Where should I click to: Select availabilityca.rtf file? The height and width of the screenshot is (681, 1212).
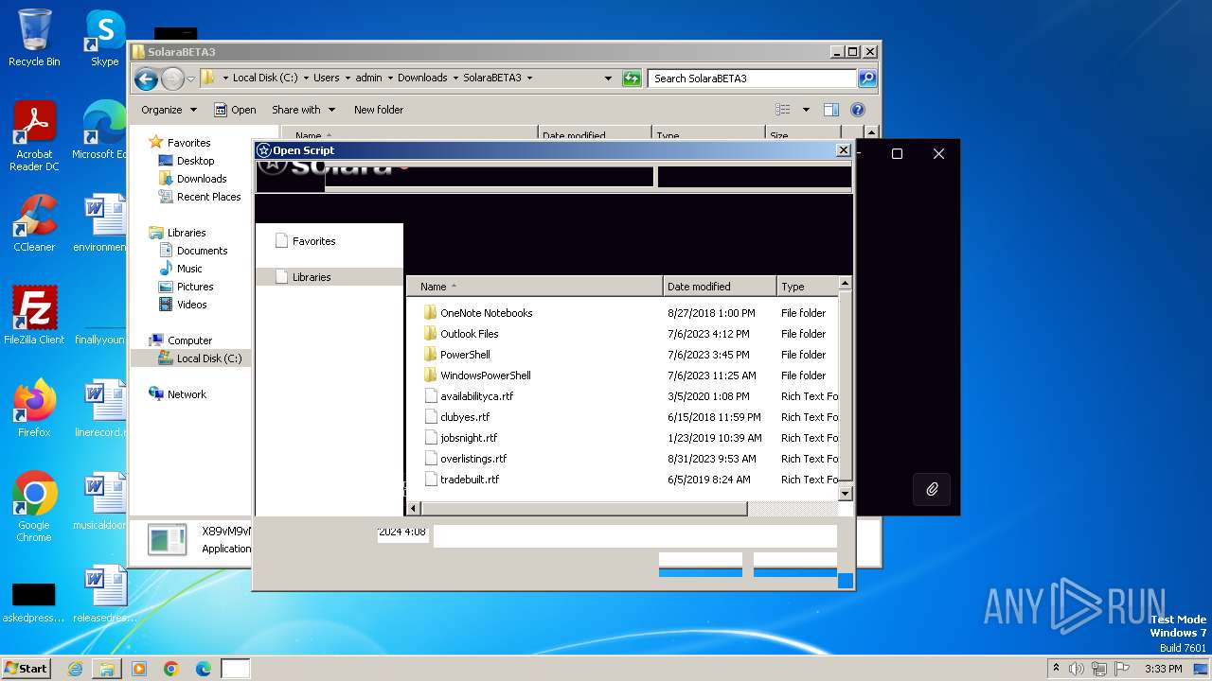(476, 396)
